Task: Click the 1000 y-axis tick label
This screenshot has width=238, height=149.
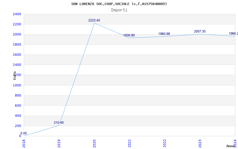Action: [17, 85]
